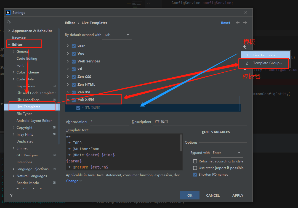The height and width of the screenshot is (208, 298).
Task: Click the Edit Variables button
Action: coord(216,132)
